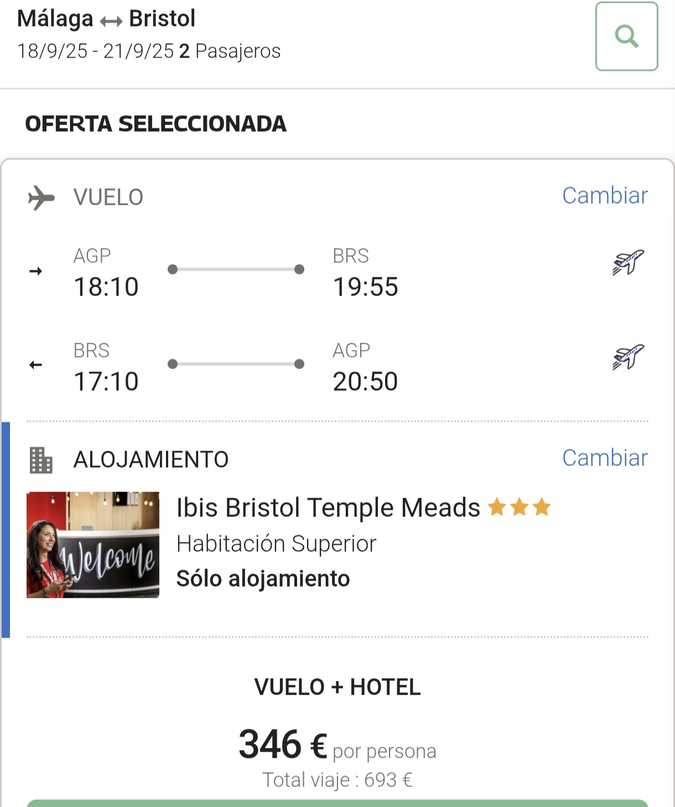This screenshot has width=675, height=807.
Task: Select the outbound 18:10 AGP departure time
Action: (106, 287)
